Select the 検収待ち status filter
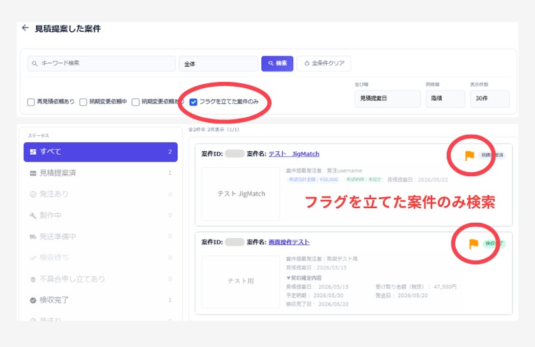Viewport: 535px width, 347px height. click(x=101, y=257)
